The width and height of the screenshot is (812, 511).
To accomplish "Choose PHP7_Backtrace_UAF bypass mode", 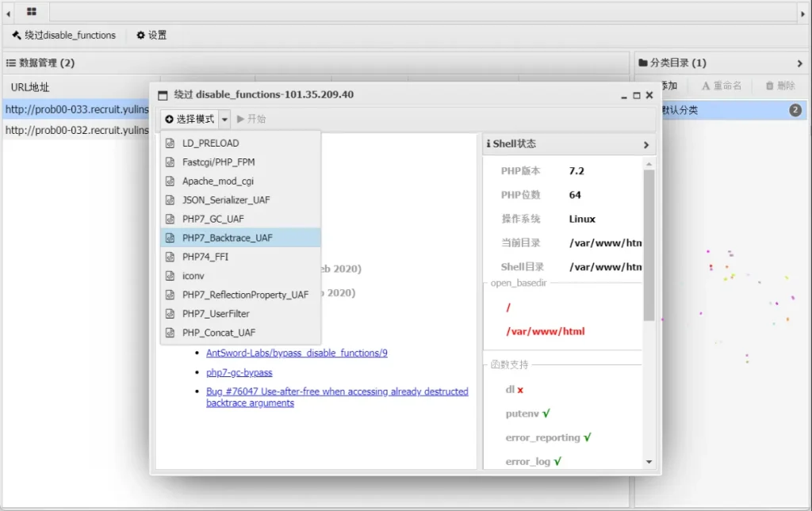I will [227, 238].
